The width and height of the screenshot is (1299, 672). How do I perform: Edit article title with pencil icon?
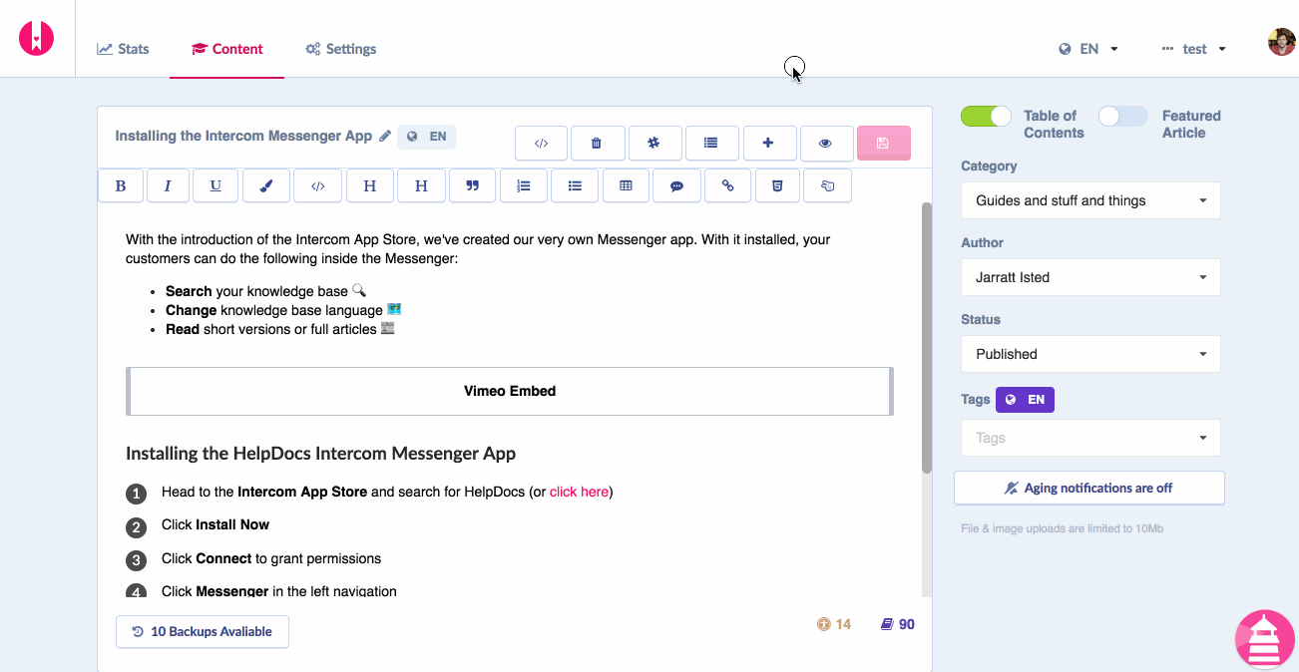pyautogui.click(x=385, y=136)
